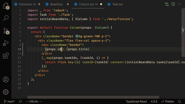The width and height of the screenshot is (185, 104).
Task: Click the Task component tag on line 13
Action: pyautogui.click(x=63, y=62)
